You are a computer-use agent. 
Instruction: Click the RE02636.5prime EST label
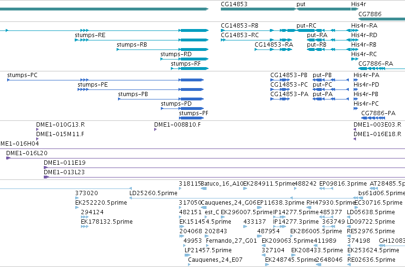[371, 260]
